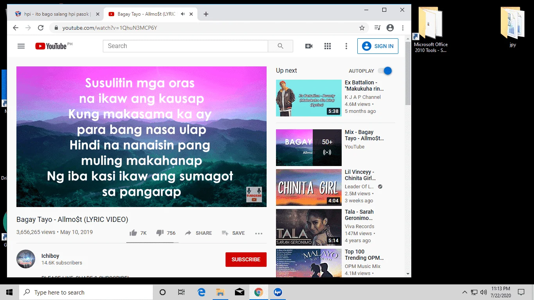Mute the tab via speaker icon
The height and width of the screenshot is (300, 534).
(183, 14)
